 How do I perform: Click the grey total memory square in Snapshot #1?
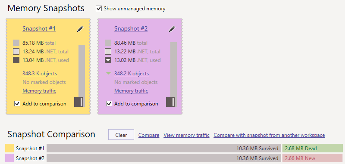16,43
